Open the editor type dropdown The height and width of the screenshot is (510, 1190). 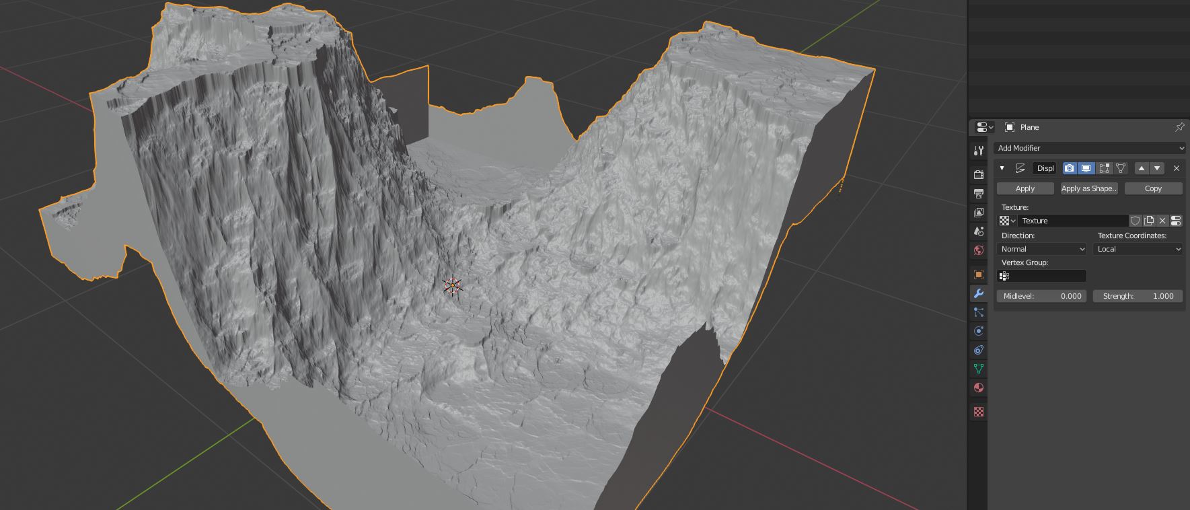(984, 127)
